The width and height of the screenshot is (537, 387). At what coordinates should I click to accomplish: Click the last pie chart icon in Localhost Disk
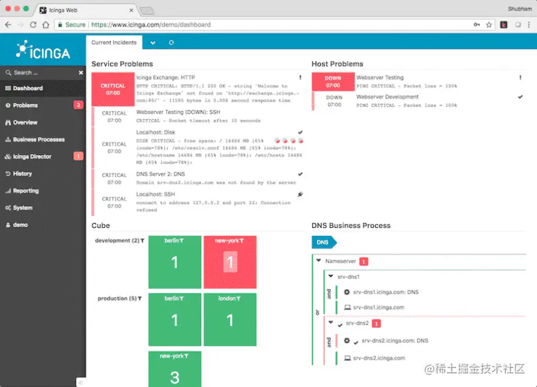(301, 140)
